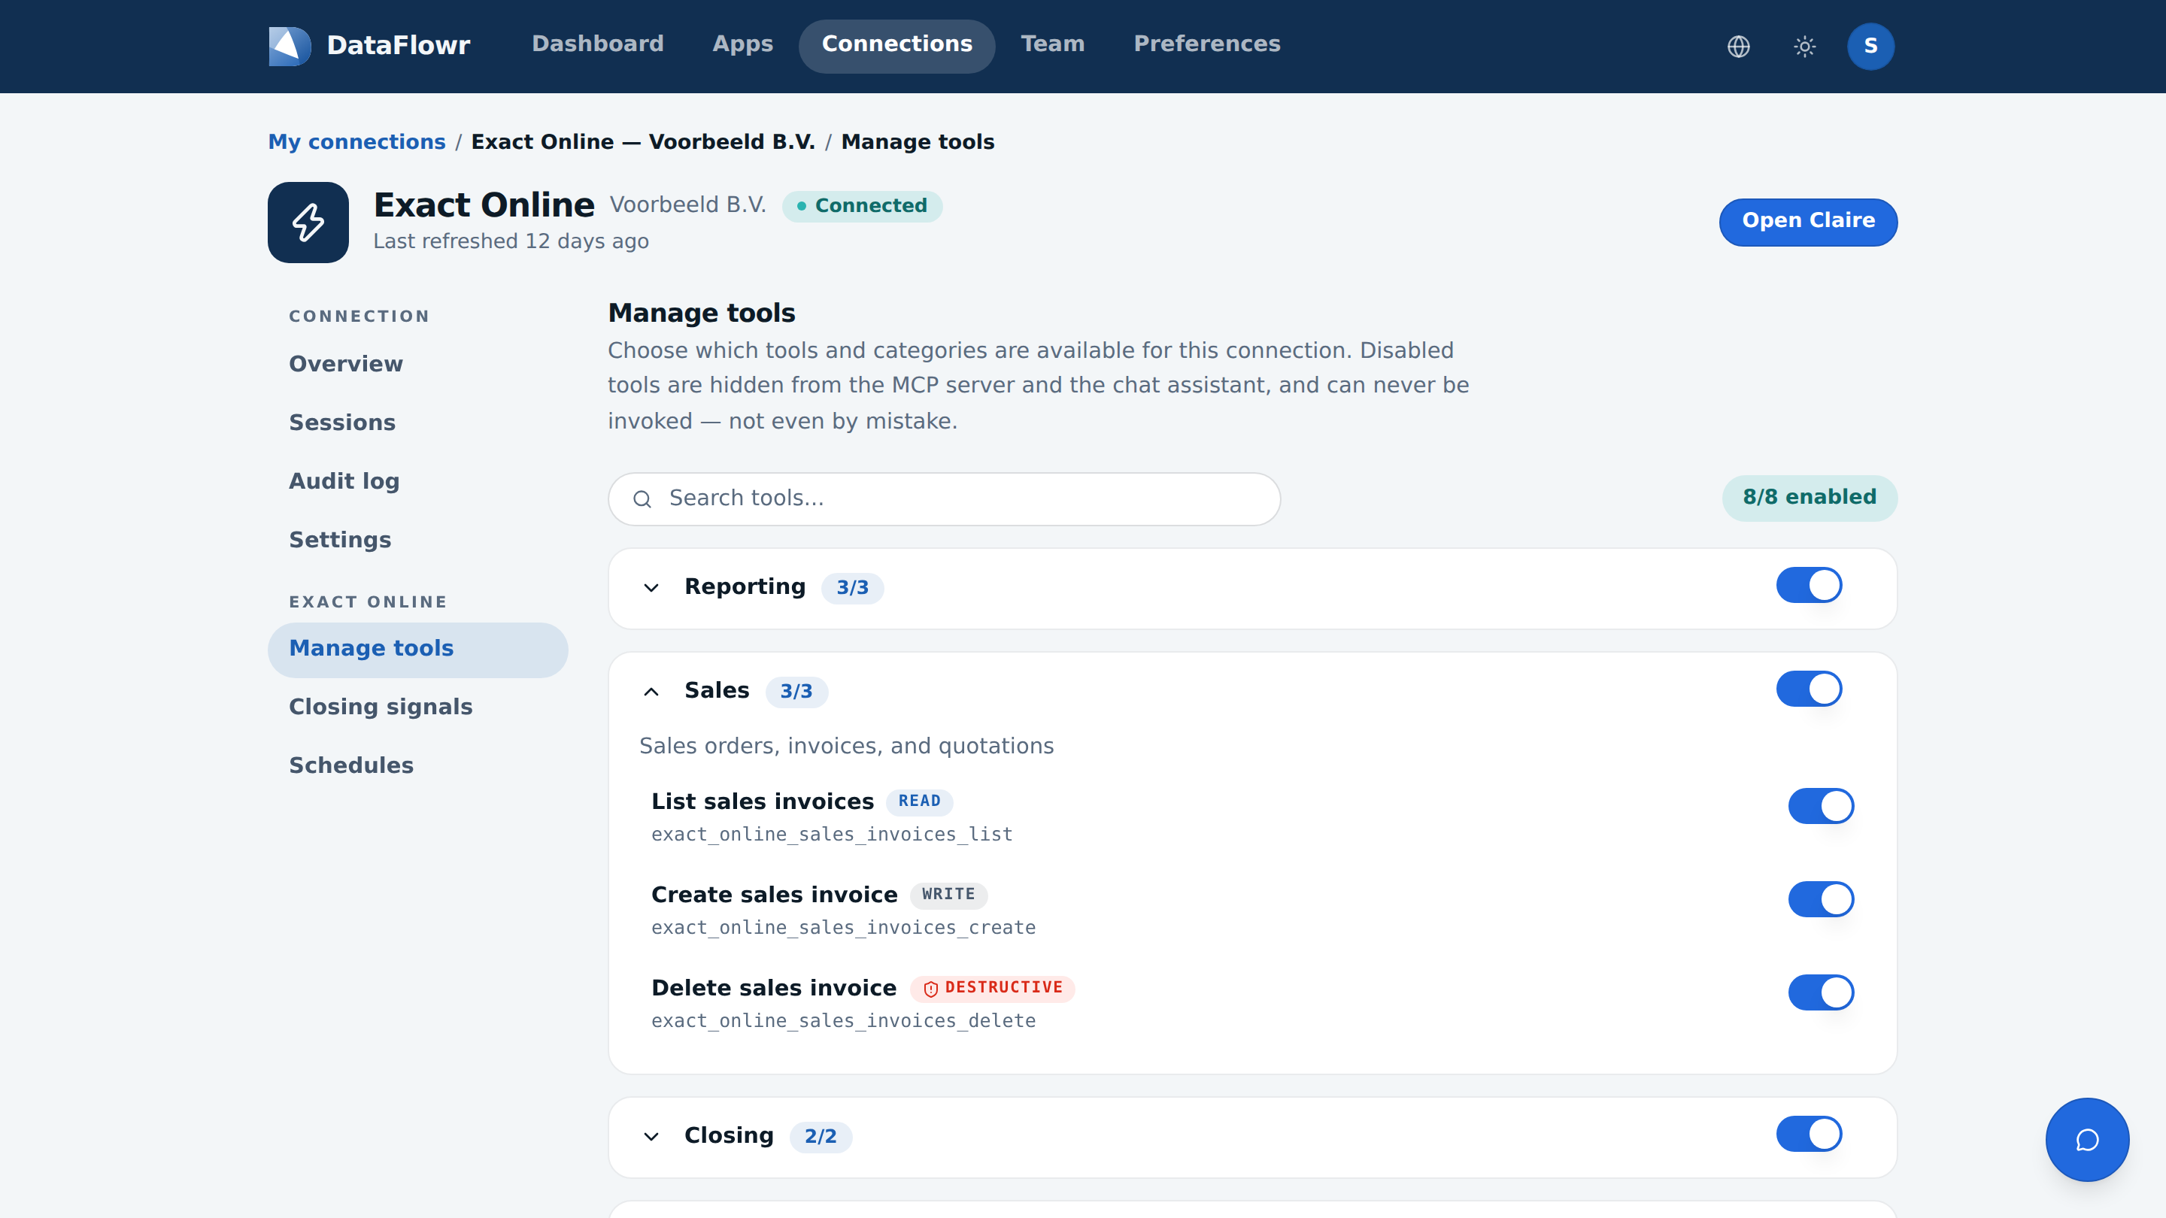Click the Delete sales invoice title
2166x1218 pixels.
[774, 989]
